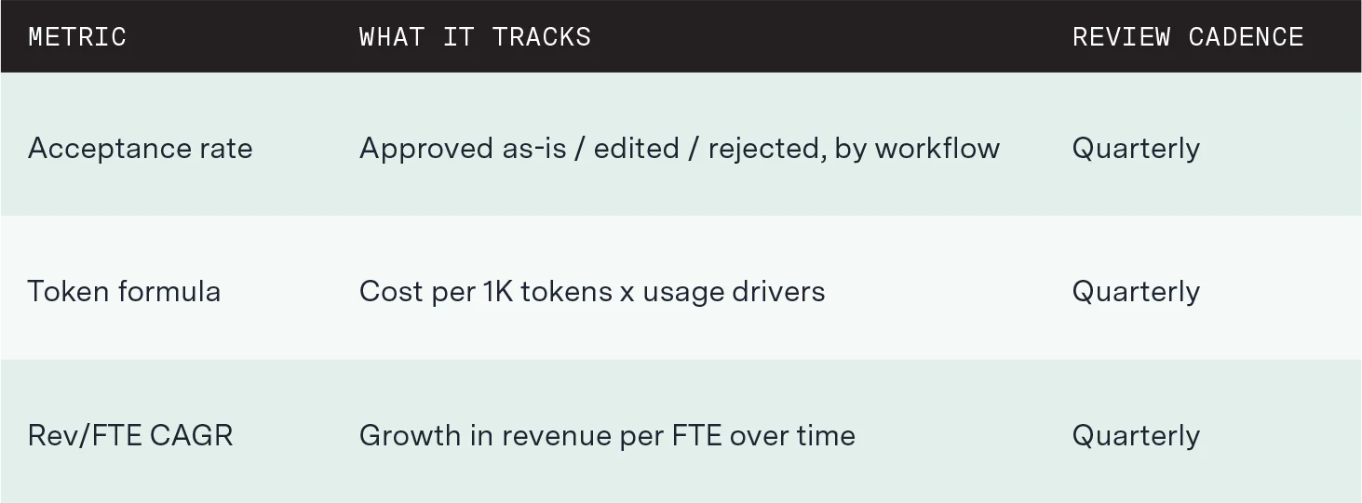Select Quarterly in the Token formula row
Screen dimensions: 1362x503
tap(1136, 292)
